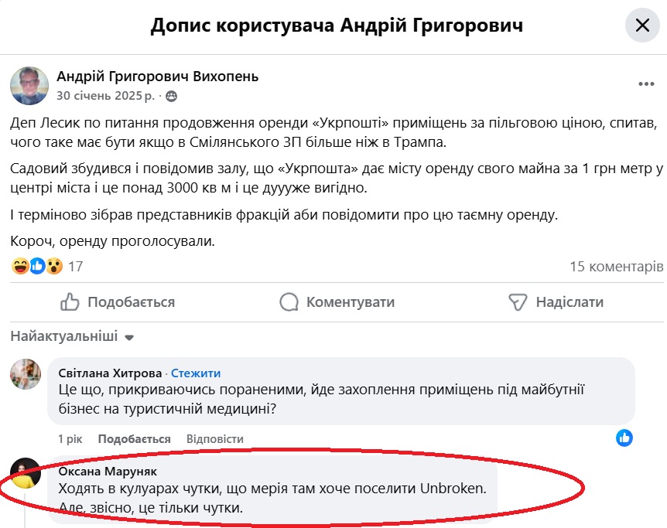Open Світлана Хитрова's avatar
The width and height of the screenshot is (667, 528).
point(26,374)
